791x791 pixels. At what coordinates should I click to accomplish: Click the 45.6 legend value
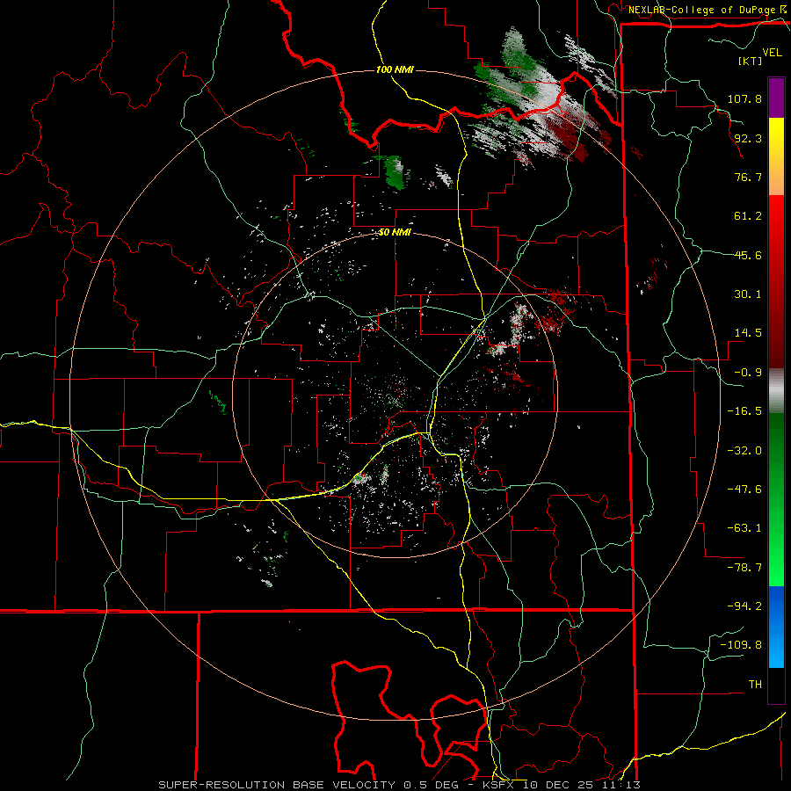click(x=748, y=255)
